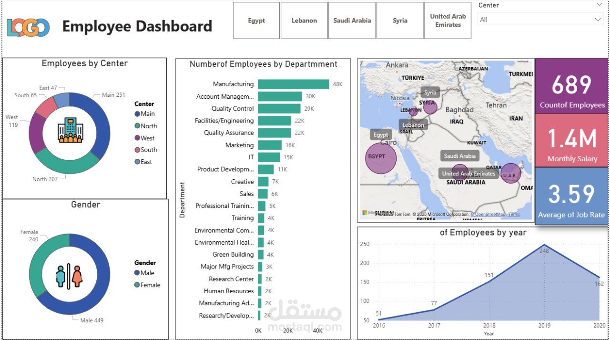The width and height of the screenshot is (610, 340).
Task: Select the United Arab Emirates filter button
Action: pos(447,21)
